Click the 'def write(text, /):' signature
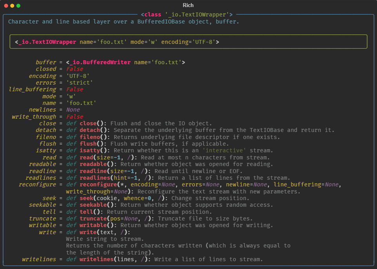 [x=98, y=233]
